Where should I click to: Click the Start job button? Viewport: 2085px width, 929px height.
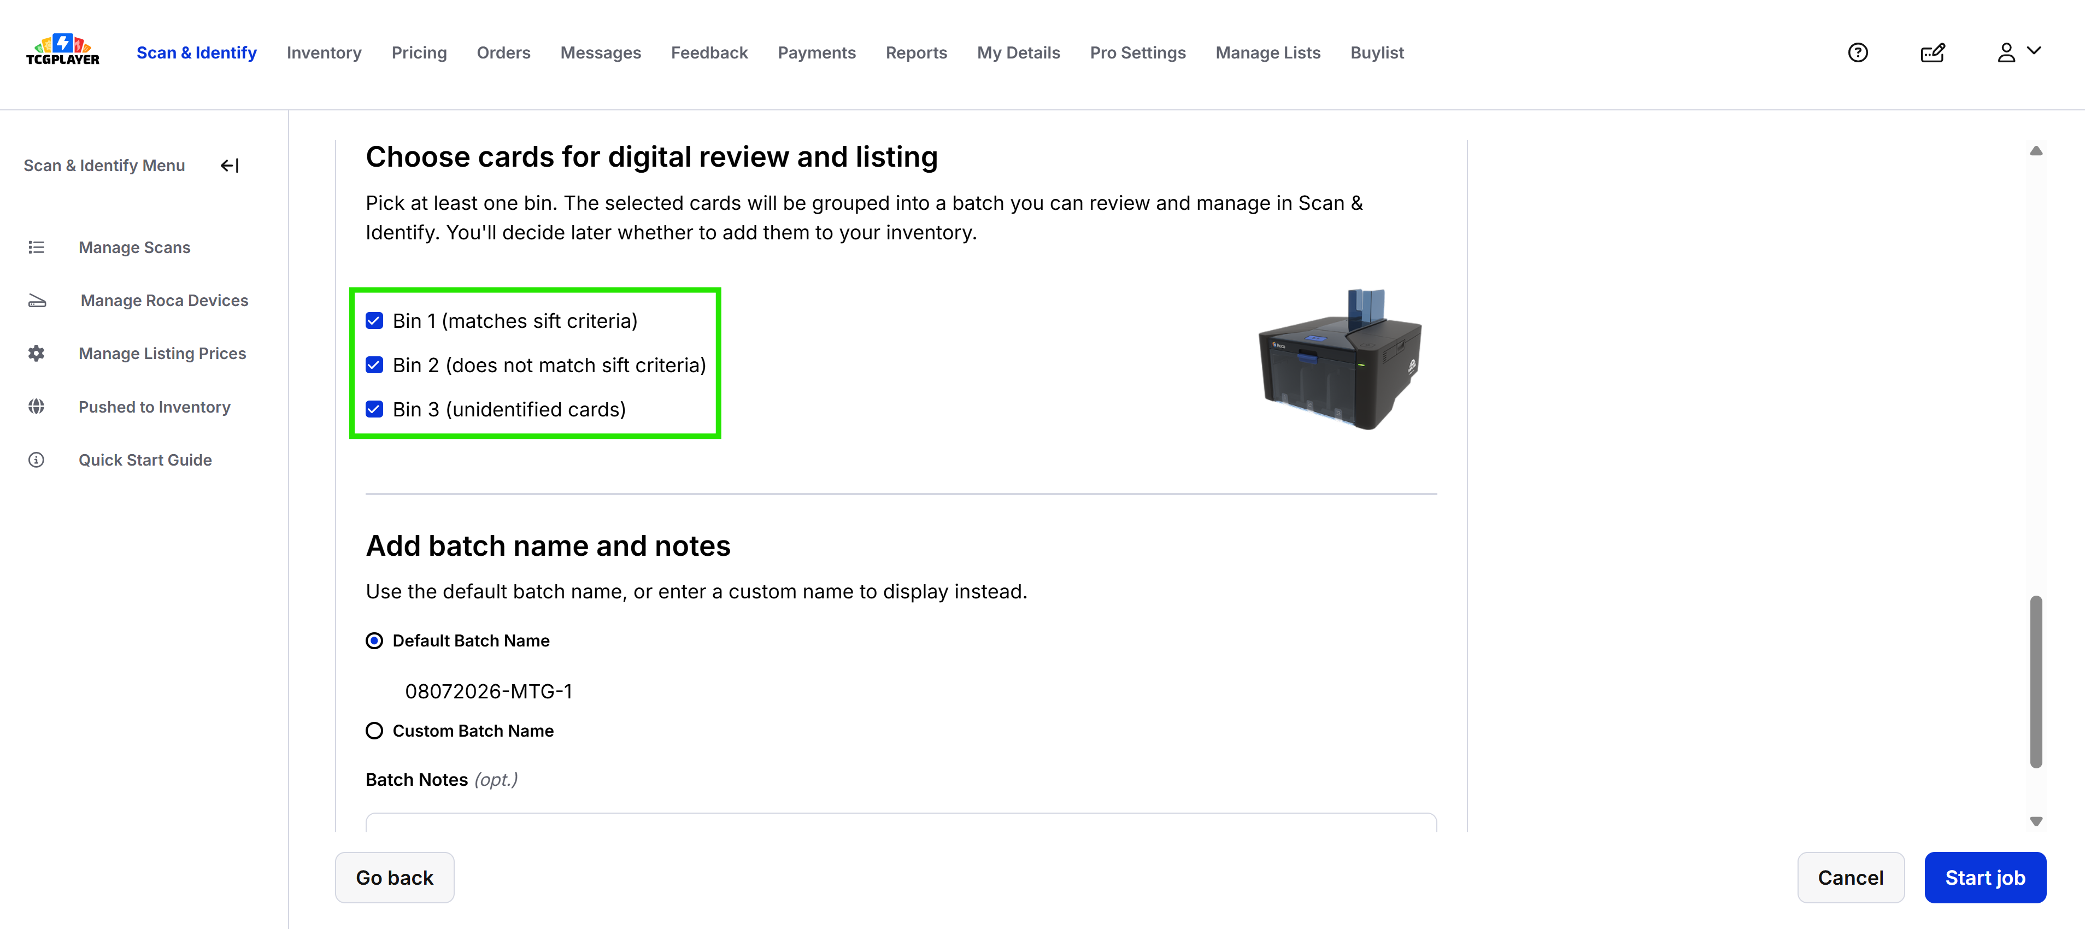click(1984, 877)
